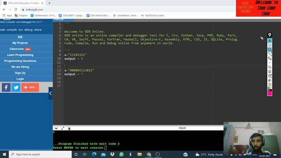Click the orange plus share counter button
The height and width of the screenshot is (158, 281).
tap(30, 87)
